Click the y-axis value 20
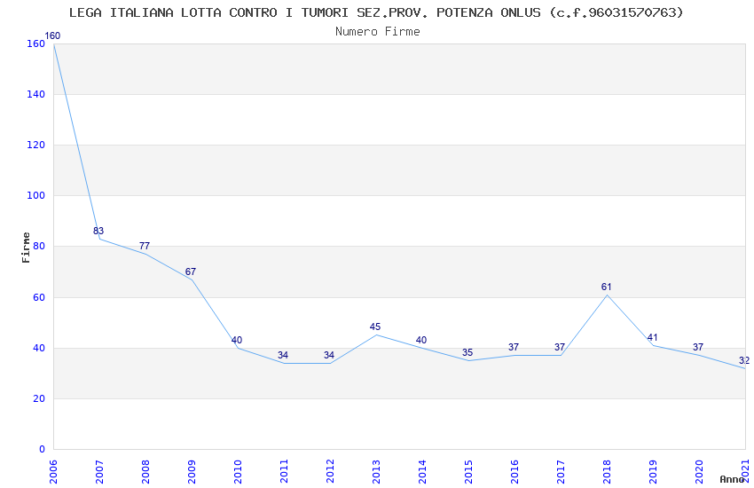 (39, 398)
